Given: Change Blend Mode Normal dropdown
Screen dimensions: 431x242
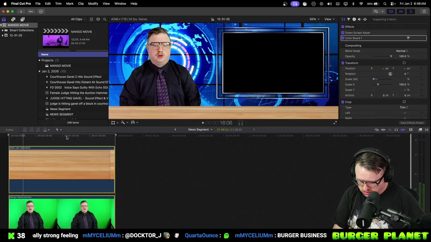Looking at the screenshot, I should pos(402,51).
